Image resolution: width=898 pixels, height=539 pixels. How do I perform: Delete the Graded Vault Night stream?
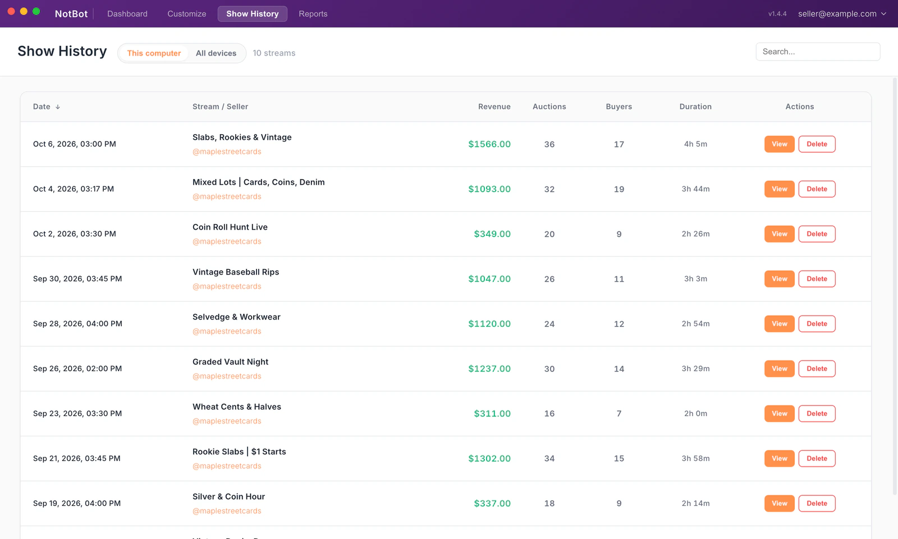817,369
